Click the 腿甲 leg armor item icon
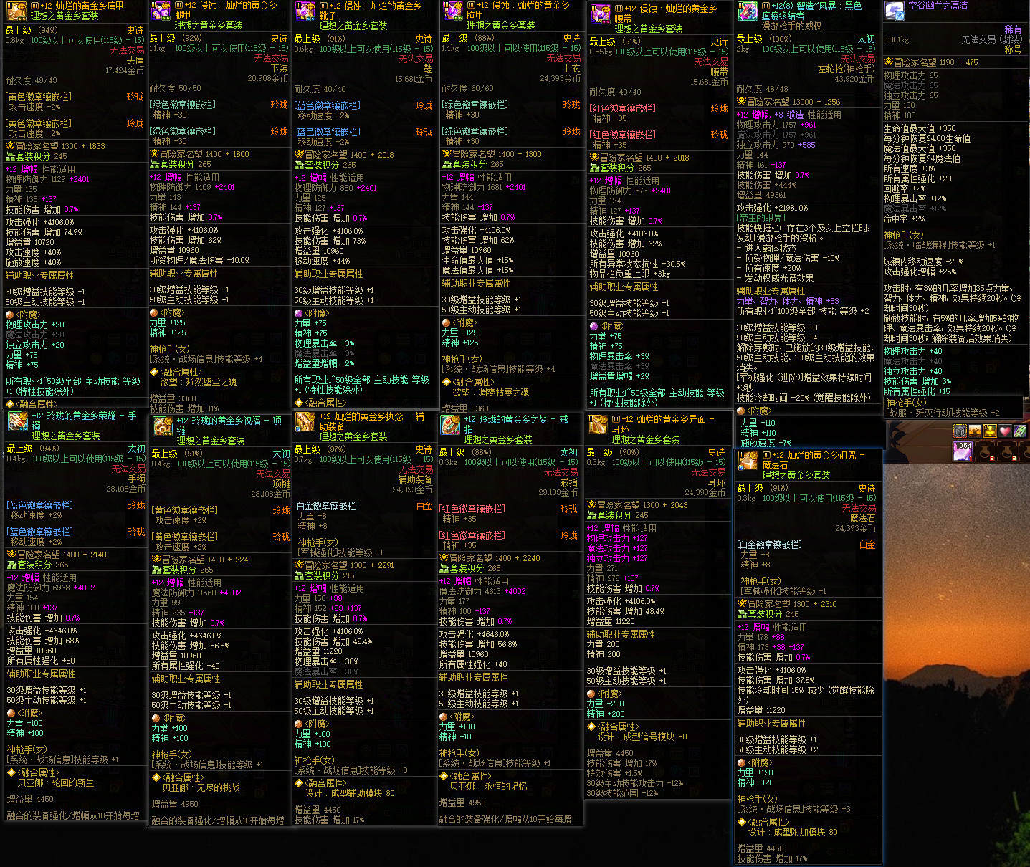Screen dimensions: 1030x867 (161, 11)
